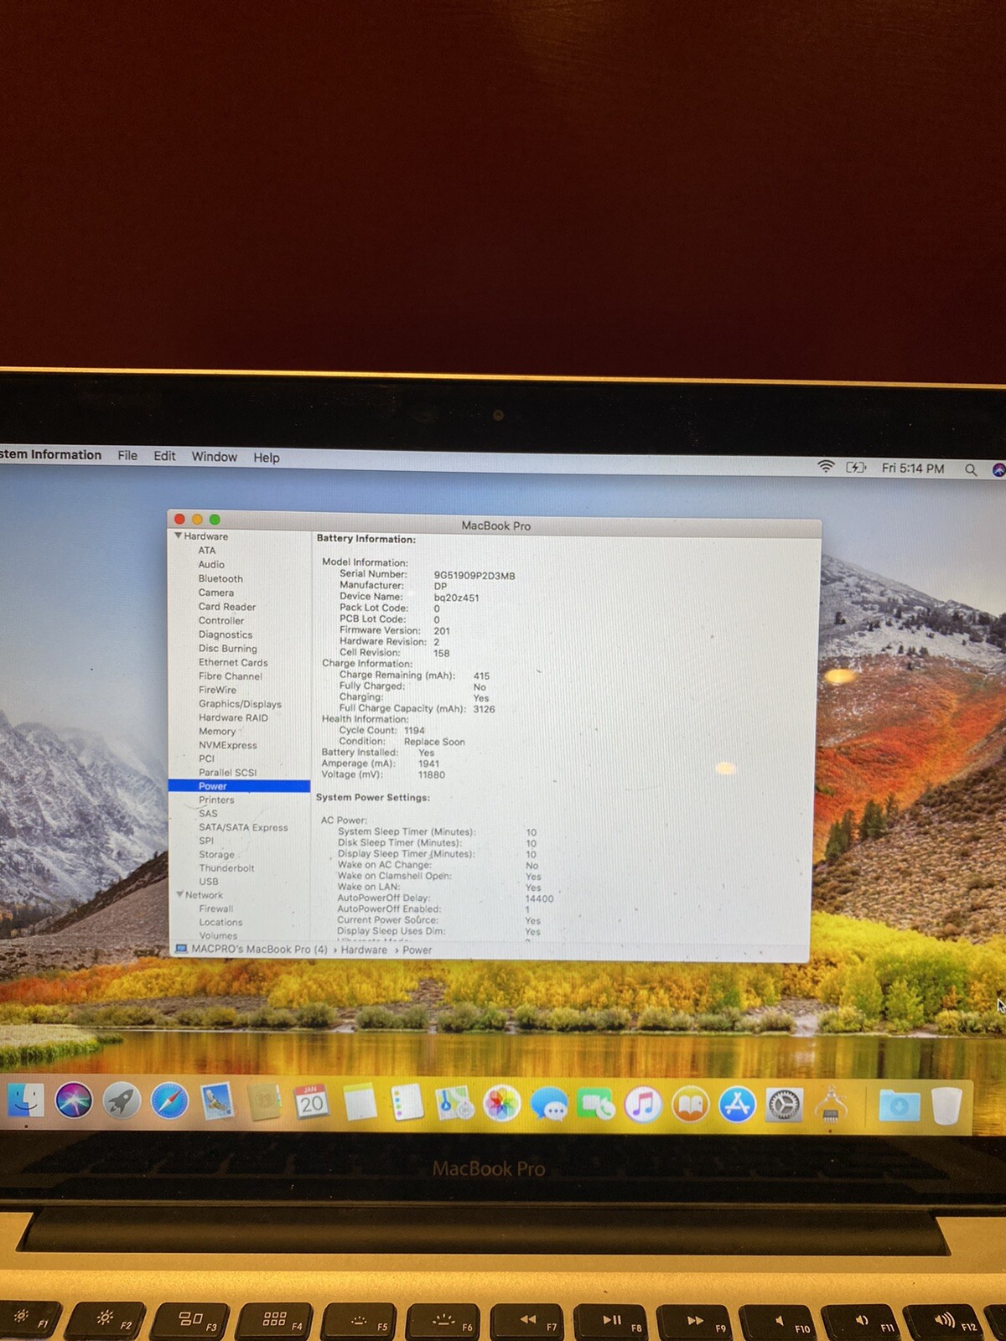Open System Preferences gear in Dock
This screenshot has height=1341, width=1006.
pos(784,1106)
